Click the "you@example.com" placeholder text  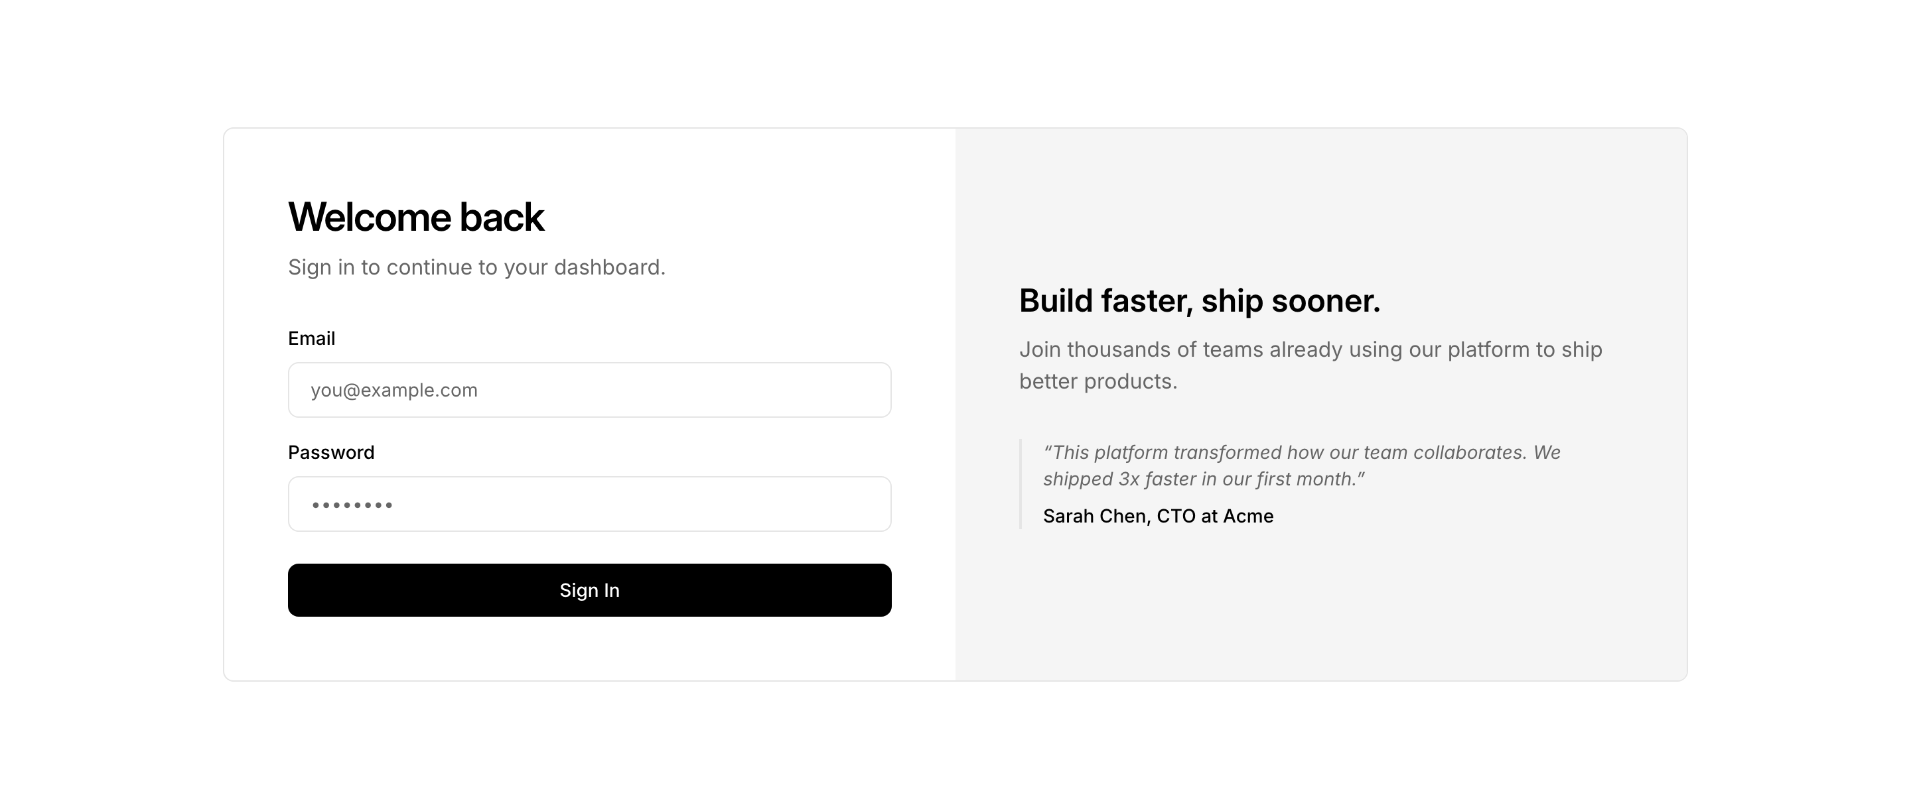point(394,391)
